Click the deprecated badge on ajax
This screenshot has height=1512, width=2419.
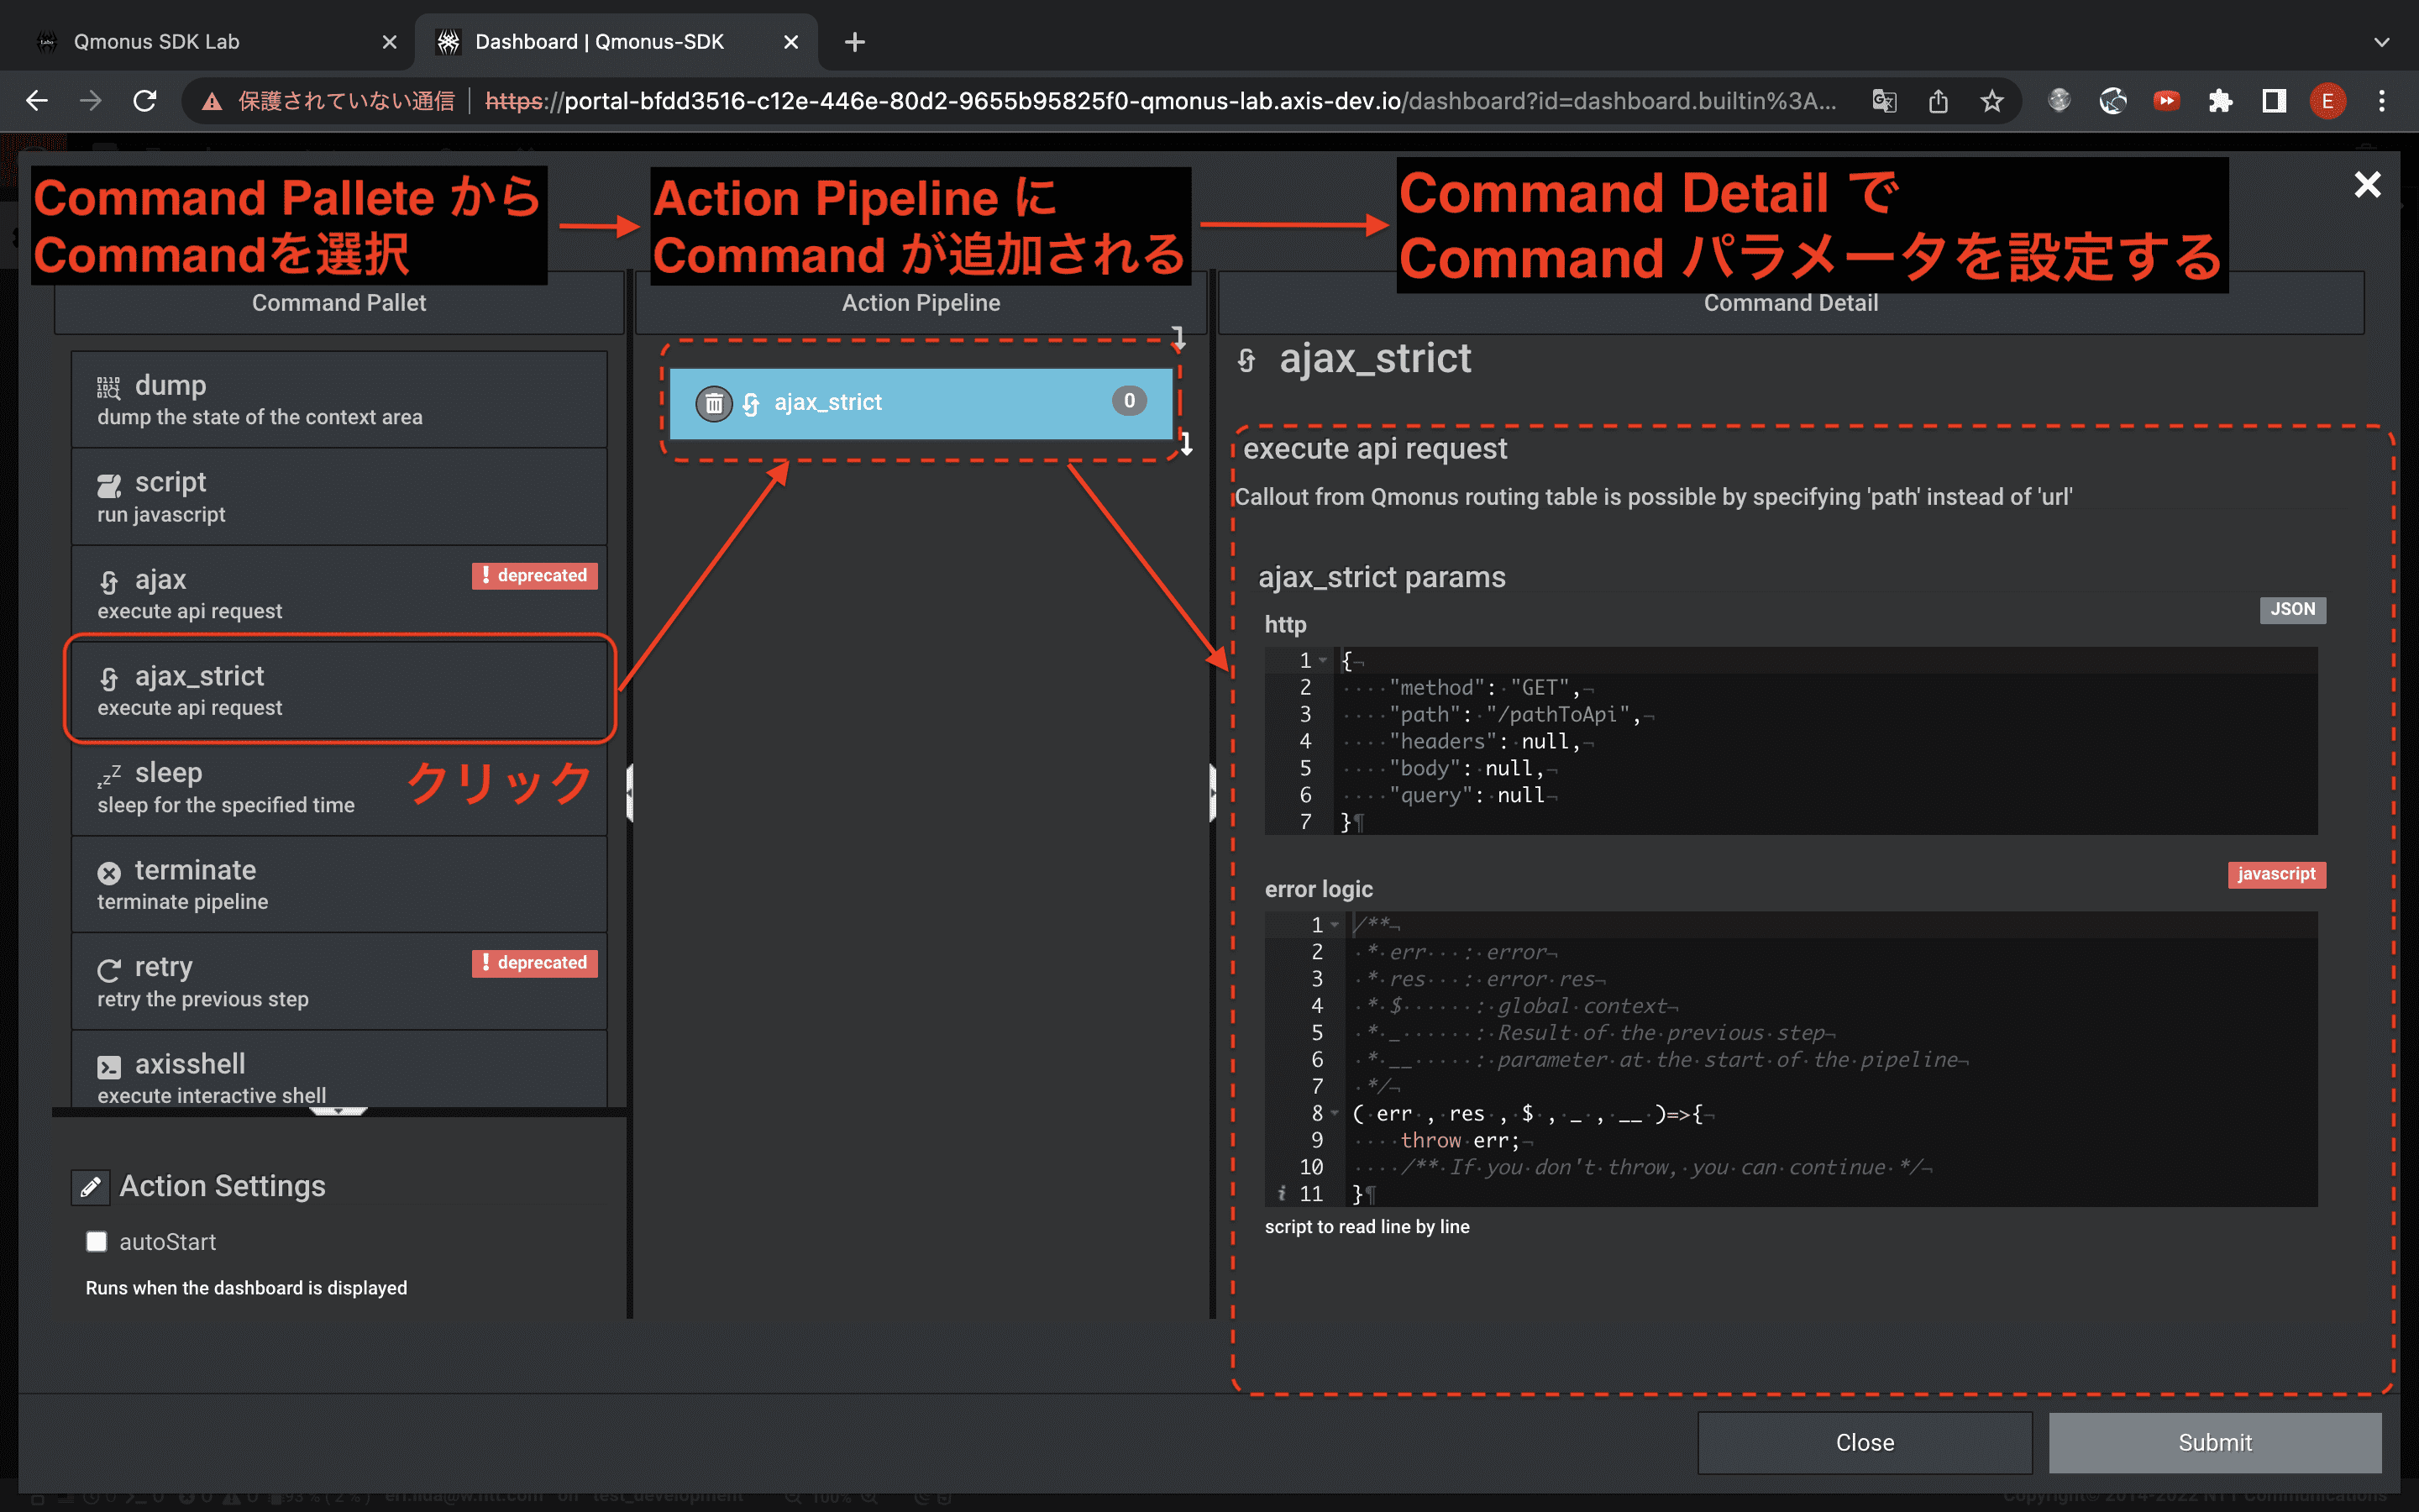click(x=535, y=576)
